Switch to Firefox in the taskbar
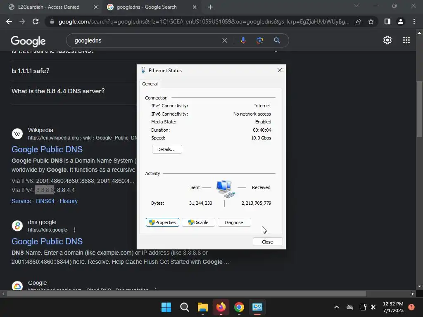This screenshot has width=423, height=317. click(221, 307)
